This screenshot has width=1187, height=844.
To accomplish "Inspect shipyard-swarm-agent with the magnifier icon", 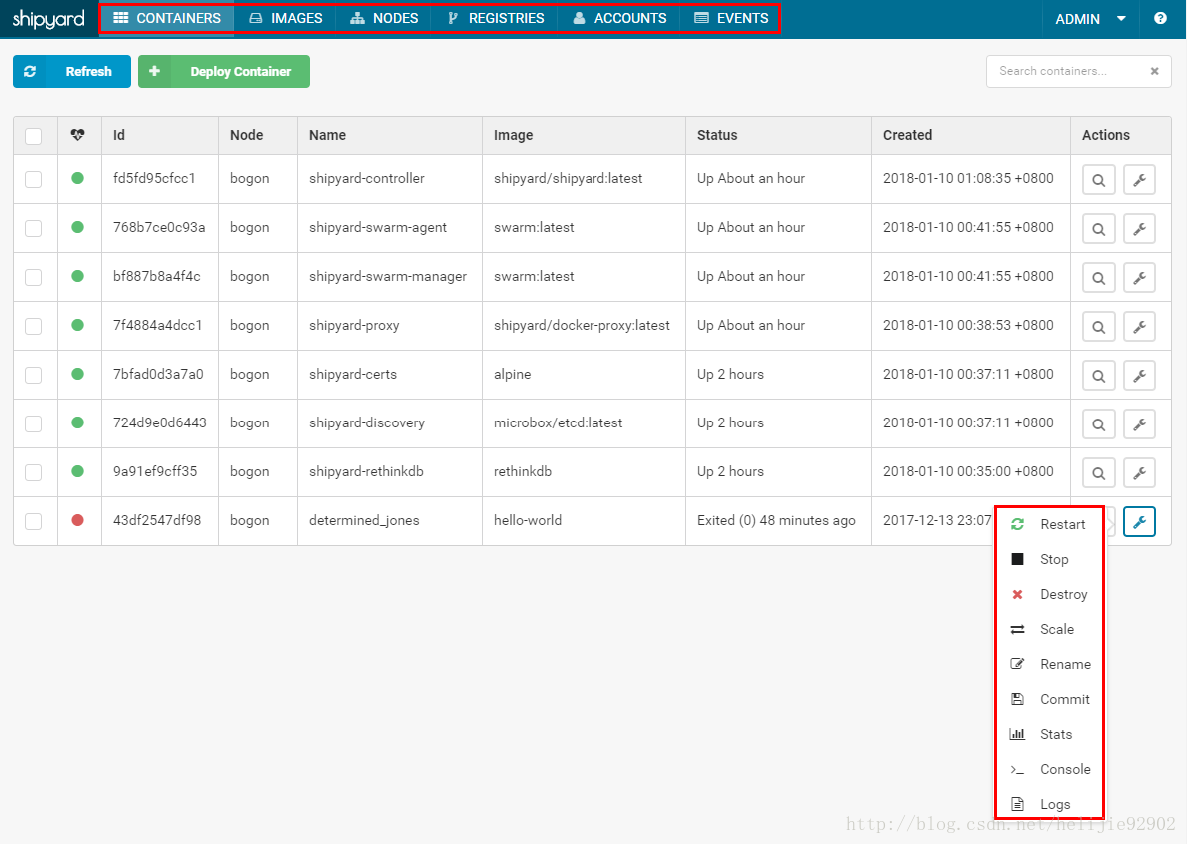I will coord(1098,229).
